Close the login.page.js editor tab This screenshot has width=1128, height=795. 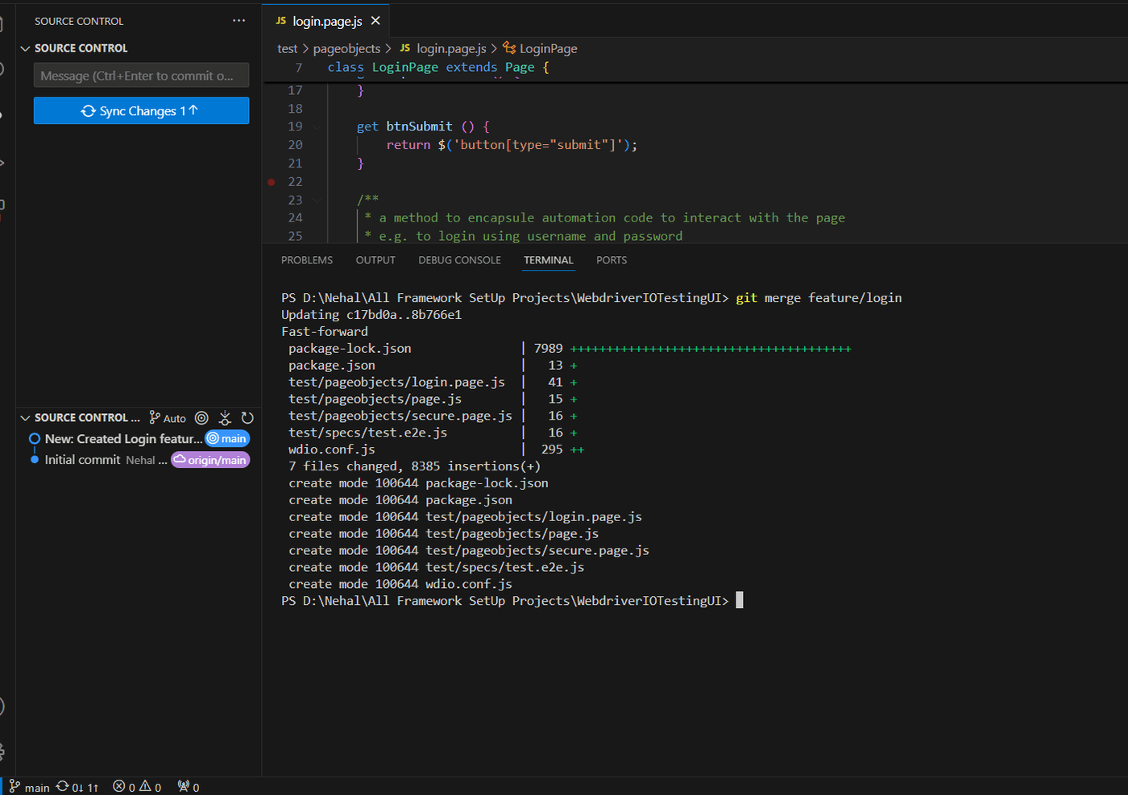coord(375,21)
